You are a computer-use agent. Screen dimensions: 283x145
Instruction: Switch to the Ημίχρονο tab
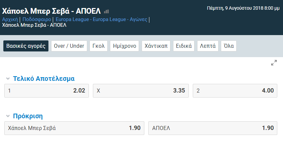tap(125, 46)
